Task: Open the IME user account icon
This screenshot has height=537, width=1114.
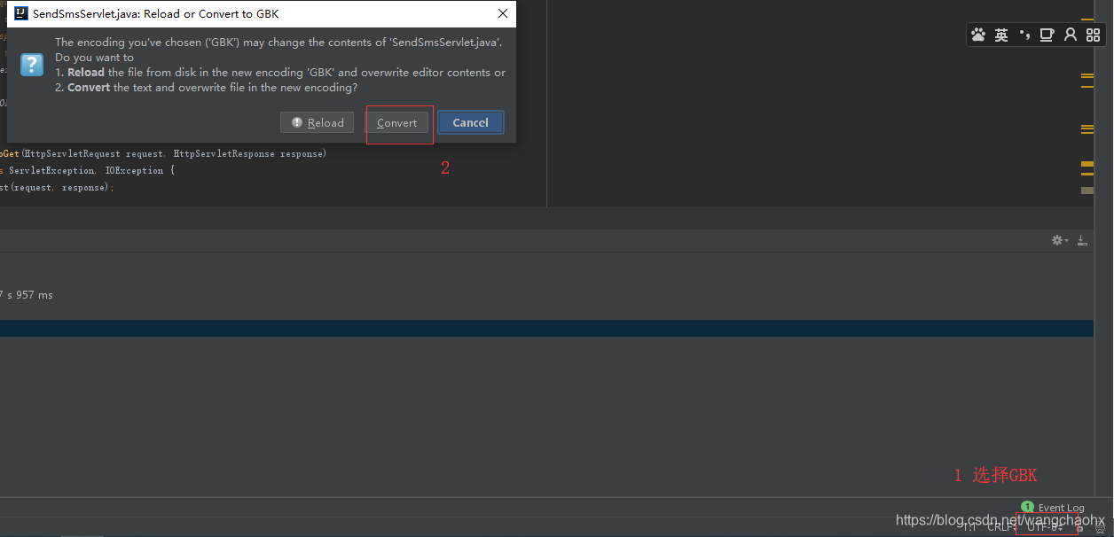Action: (x=1071, y=35)
